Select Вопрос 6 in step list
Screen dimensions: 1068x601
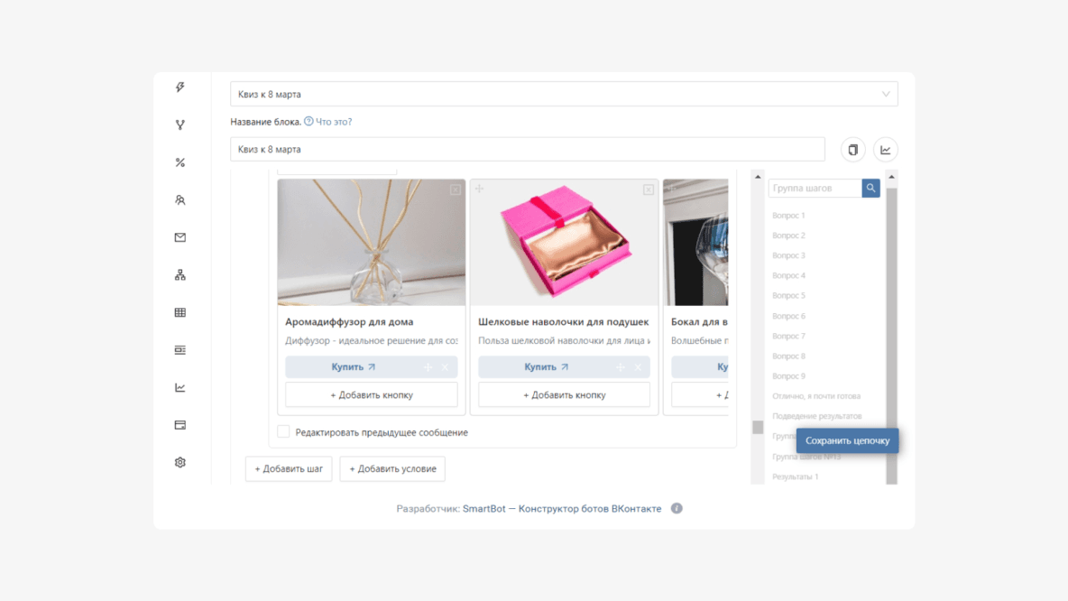pos(788,316)
